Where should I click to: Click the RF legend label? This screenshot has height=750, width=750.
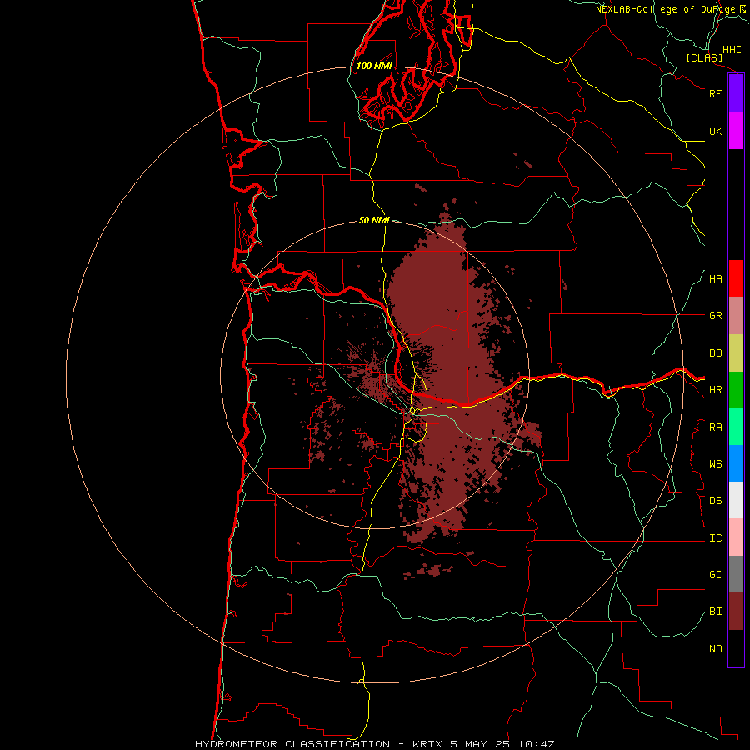(715, 93)
